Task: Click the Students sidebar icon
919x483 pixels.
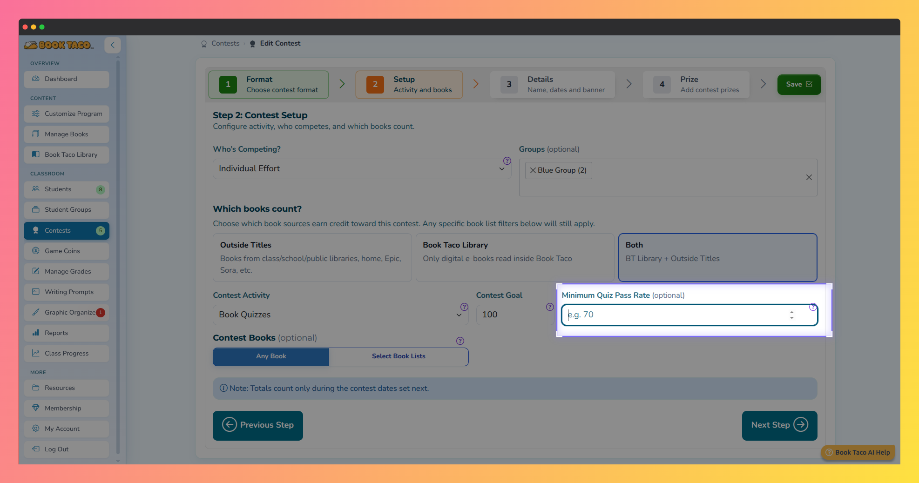Action: [x=36, y=189]
